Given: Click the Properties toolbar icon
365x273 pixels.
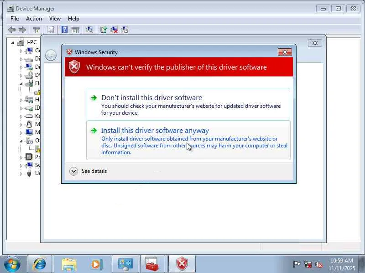Looking at the screenshot, I should pos(50,30).
